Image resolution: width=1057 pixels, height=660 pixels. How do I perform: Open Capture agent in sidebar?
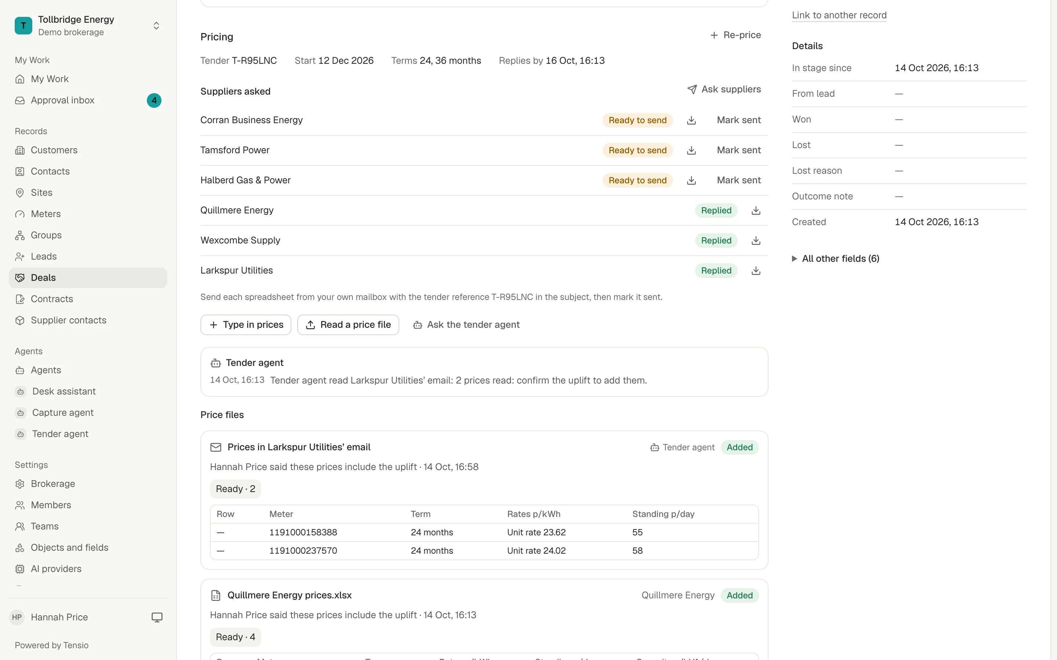coord(88,412)
